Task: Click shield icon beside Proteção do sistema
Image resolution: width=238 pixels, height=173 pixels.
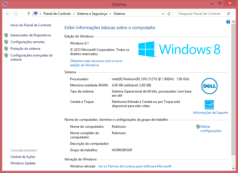Action: tap(6, 49)
